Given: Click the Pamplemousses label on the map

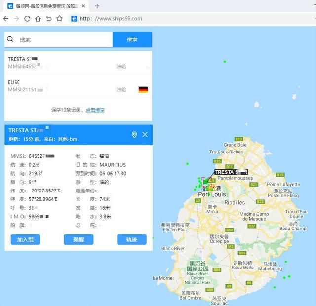Looking at the screenshot, I should [x=235, y=178].
